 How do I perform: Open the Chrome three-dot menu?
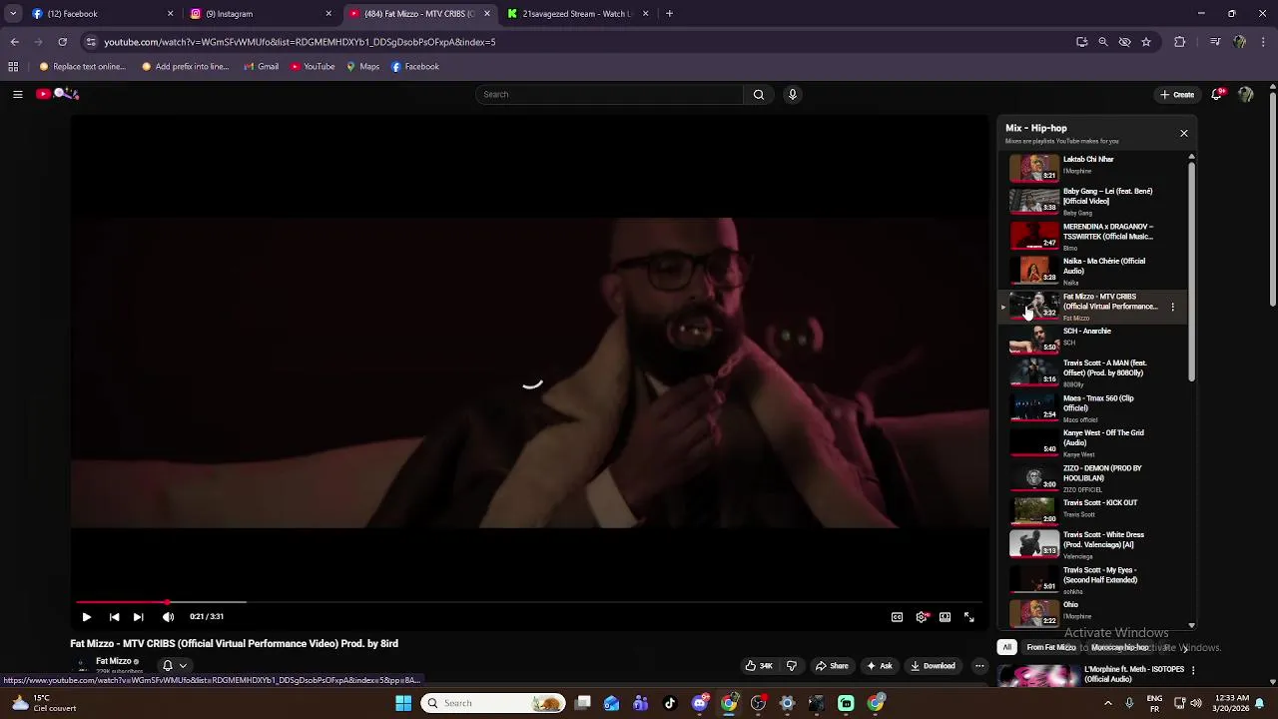(1264, 42)
